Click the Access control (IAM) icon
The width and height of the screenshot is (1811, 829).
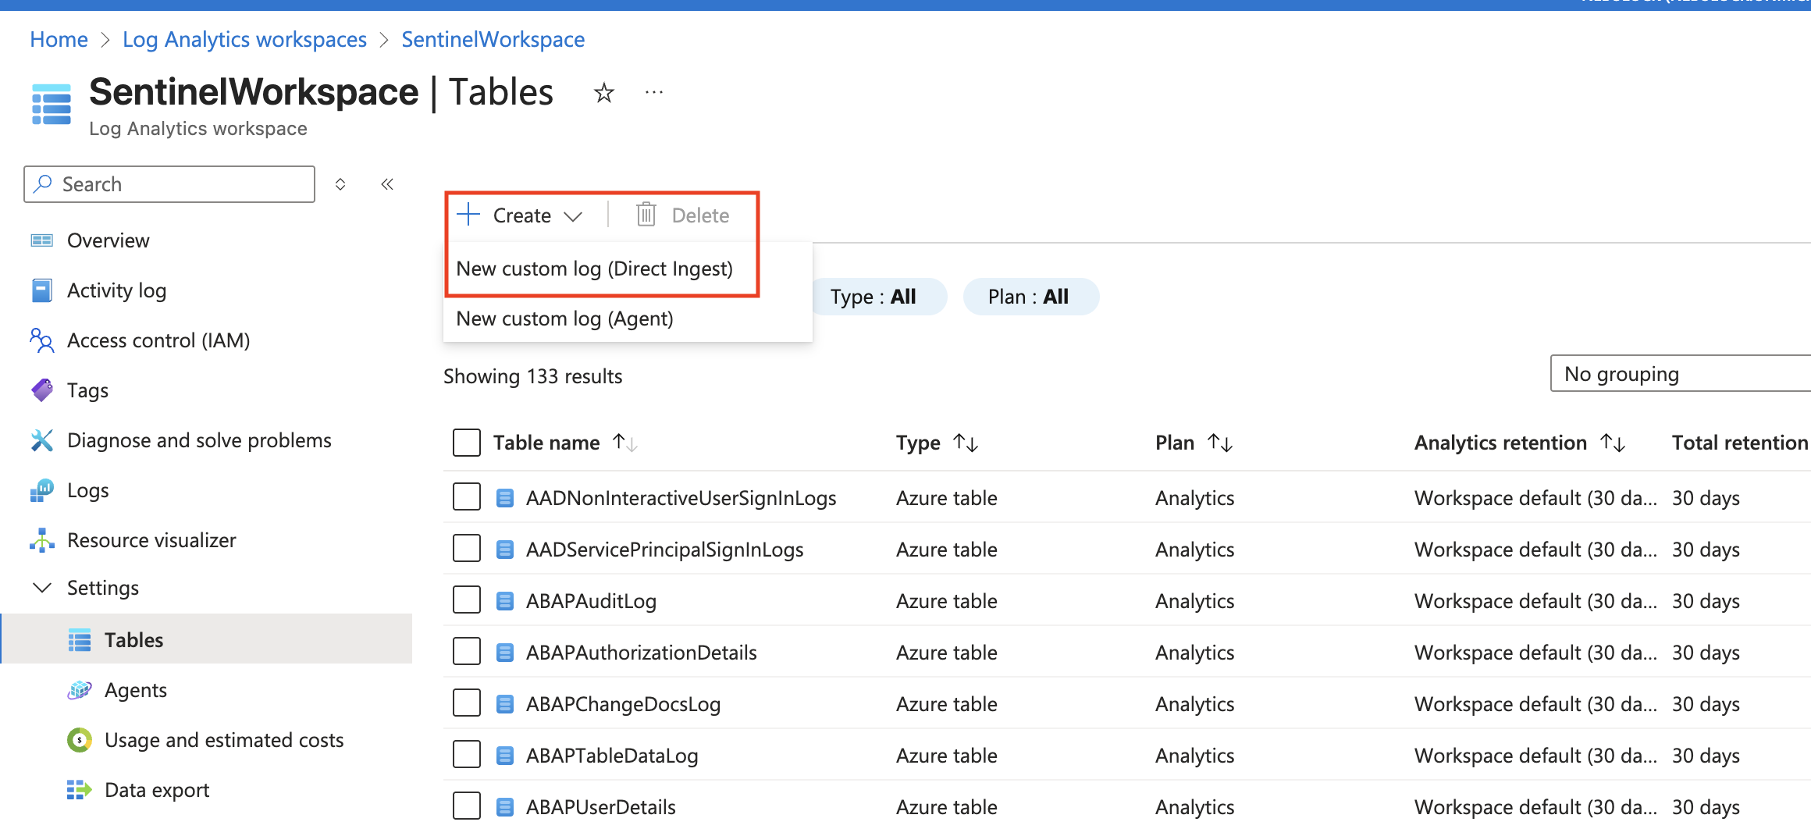point(42,340)
